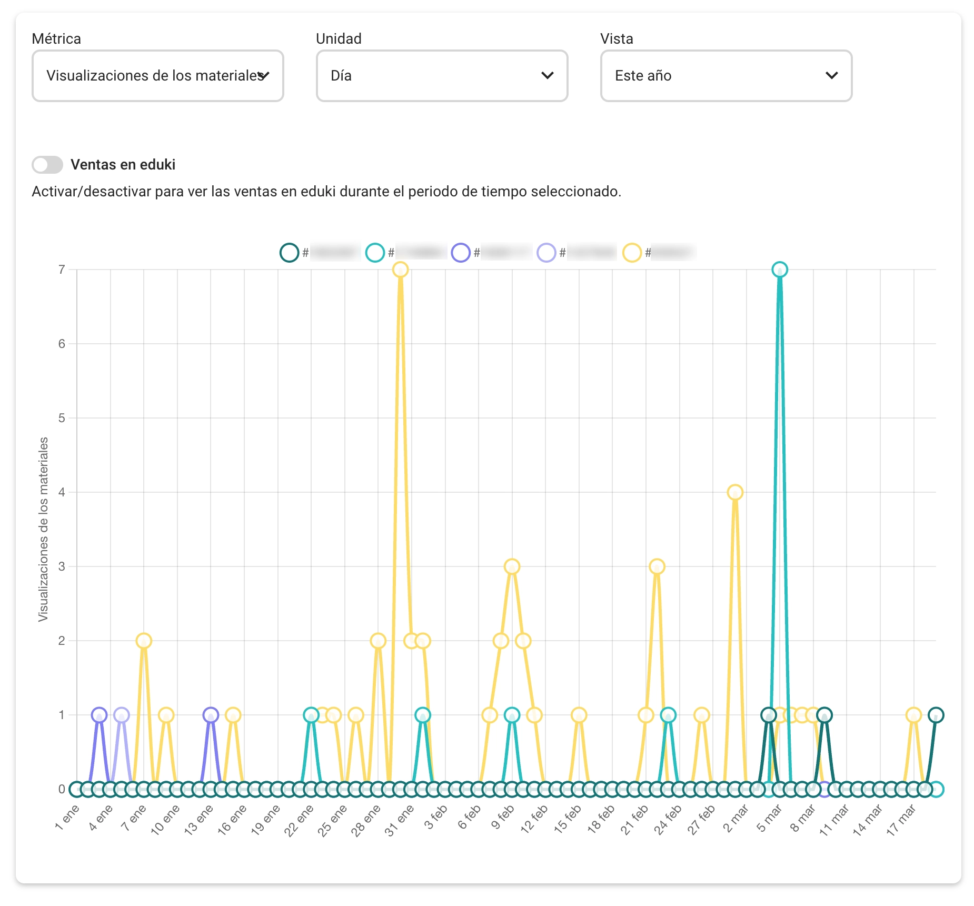Expand the Unidad dropdown showing Día
Image resolution: width=974 pixels, height=906 pixels.
pyautogui.click(x=442, y=76)
